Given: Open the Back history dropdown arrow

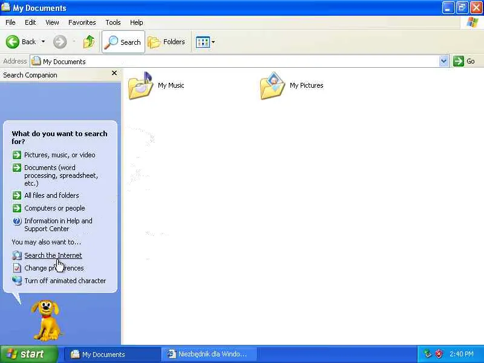Looking at the screenshot, I should [x=43, y=42].
